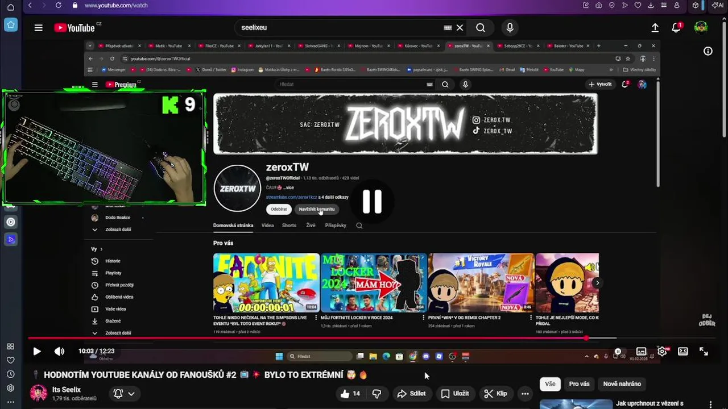This screenshot has height=409, width=728.
Task: Open extensions cube icon in toolbar
Action: click(696, 5)
